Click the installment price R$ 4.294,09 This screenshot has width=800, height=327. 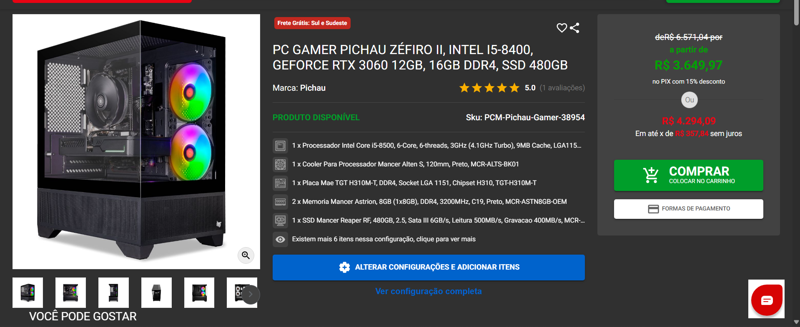pos(689,121)
